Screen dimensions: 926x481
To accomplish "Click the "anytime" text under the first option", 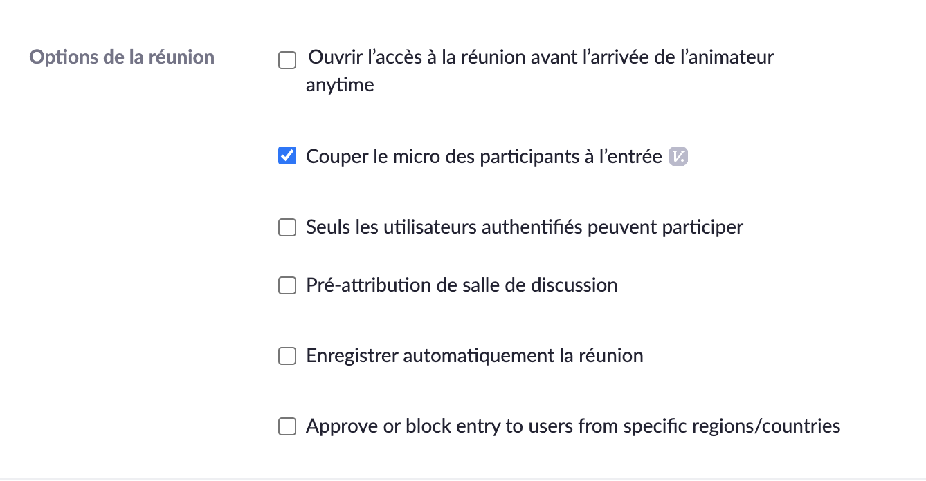I will click(x=340, y=86).
